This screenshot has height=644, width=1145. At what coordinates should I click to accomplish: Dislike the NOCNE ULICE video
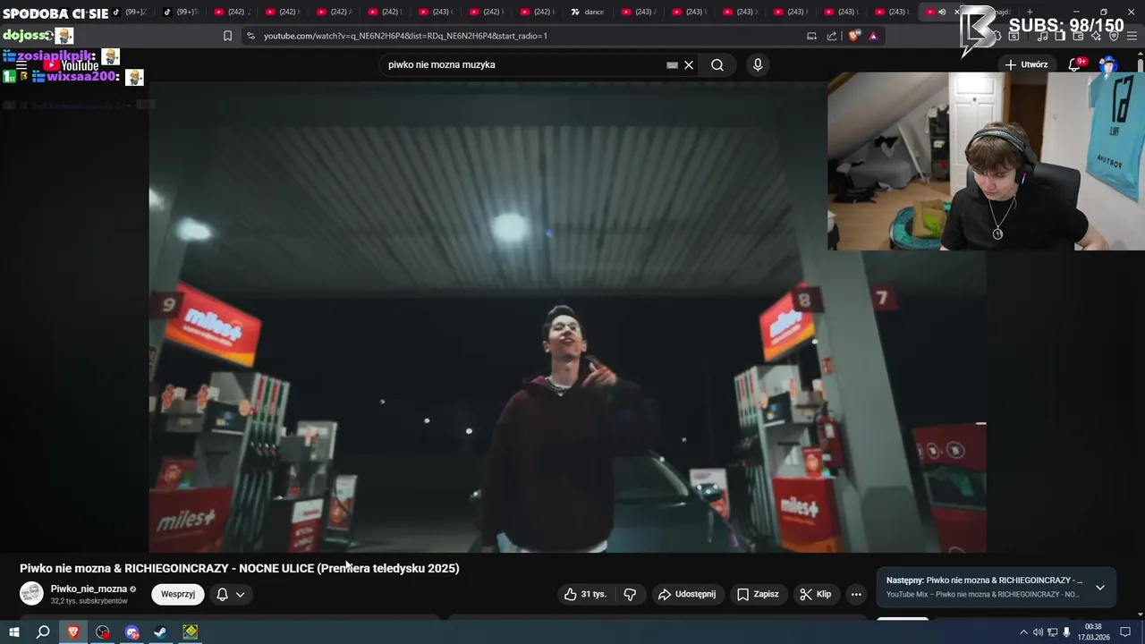point(630,594)
